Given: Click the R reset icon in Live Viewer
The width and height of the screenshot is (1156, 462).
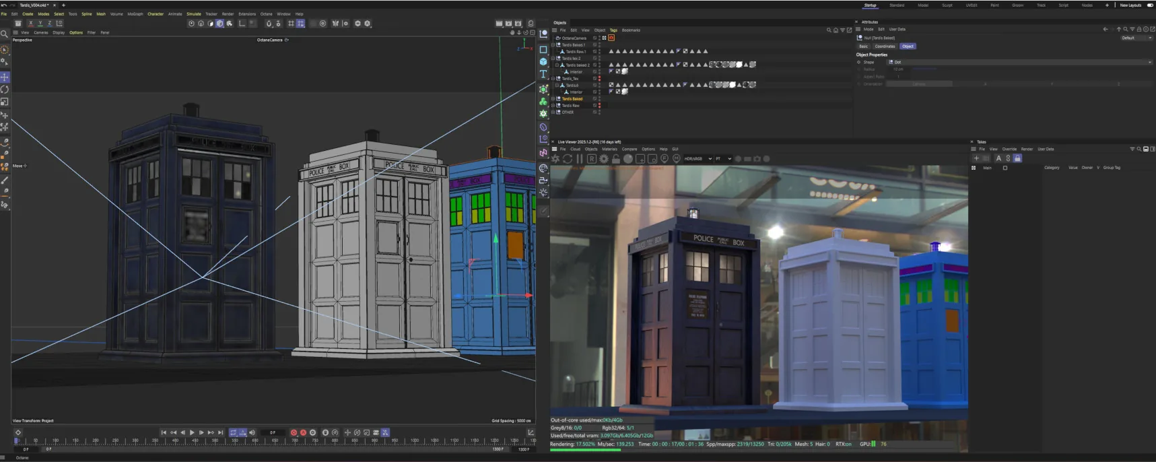Looking at the screenshot, I should [591, 159].
